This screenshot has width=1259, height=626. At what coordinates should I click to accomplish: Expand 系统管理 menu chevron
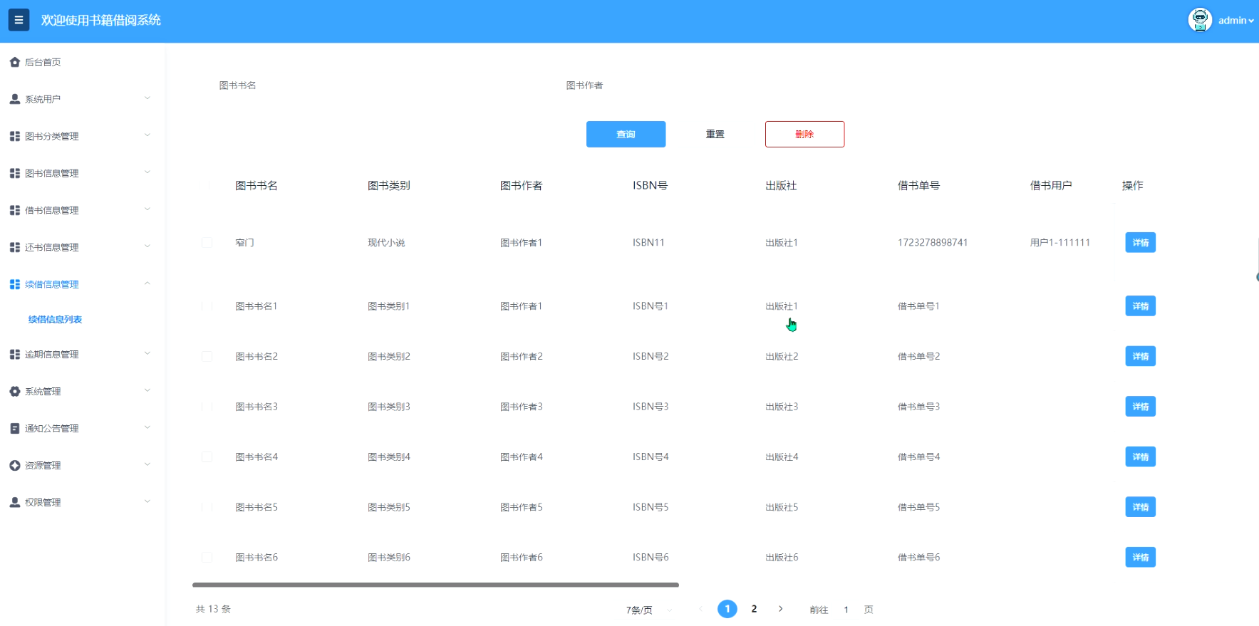147,390
